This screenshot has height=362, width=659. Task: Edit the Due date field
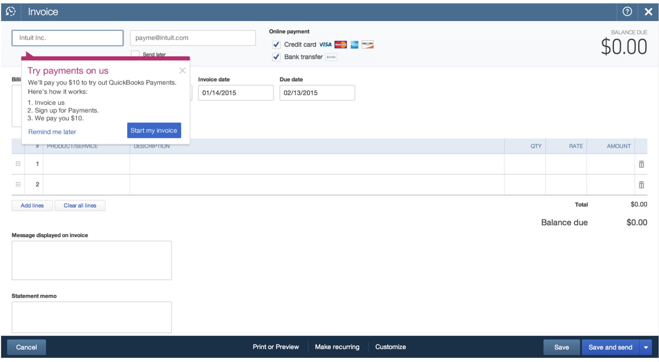tap(317, 93)
